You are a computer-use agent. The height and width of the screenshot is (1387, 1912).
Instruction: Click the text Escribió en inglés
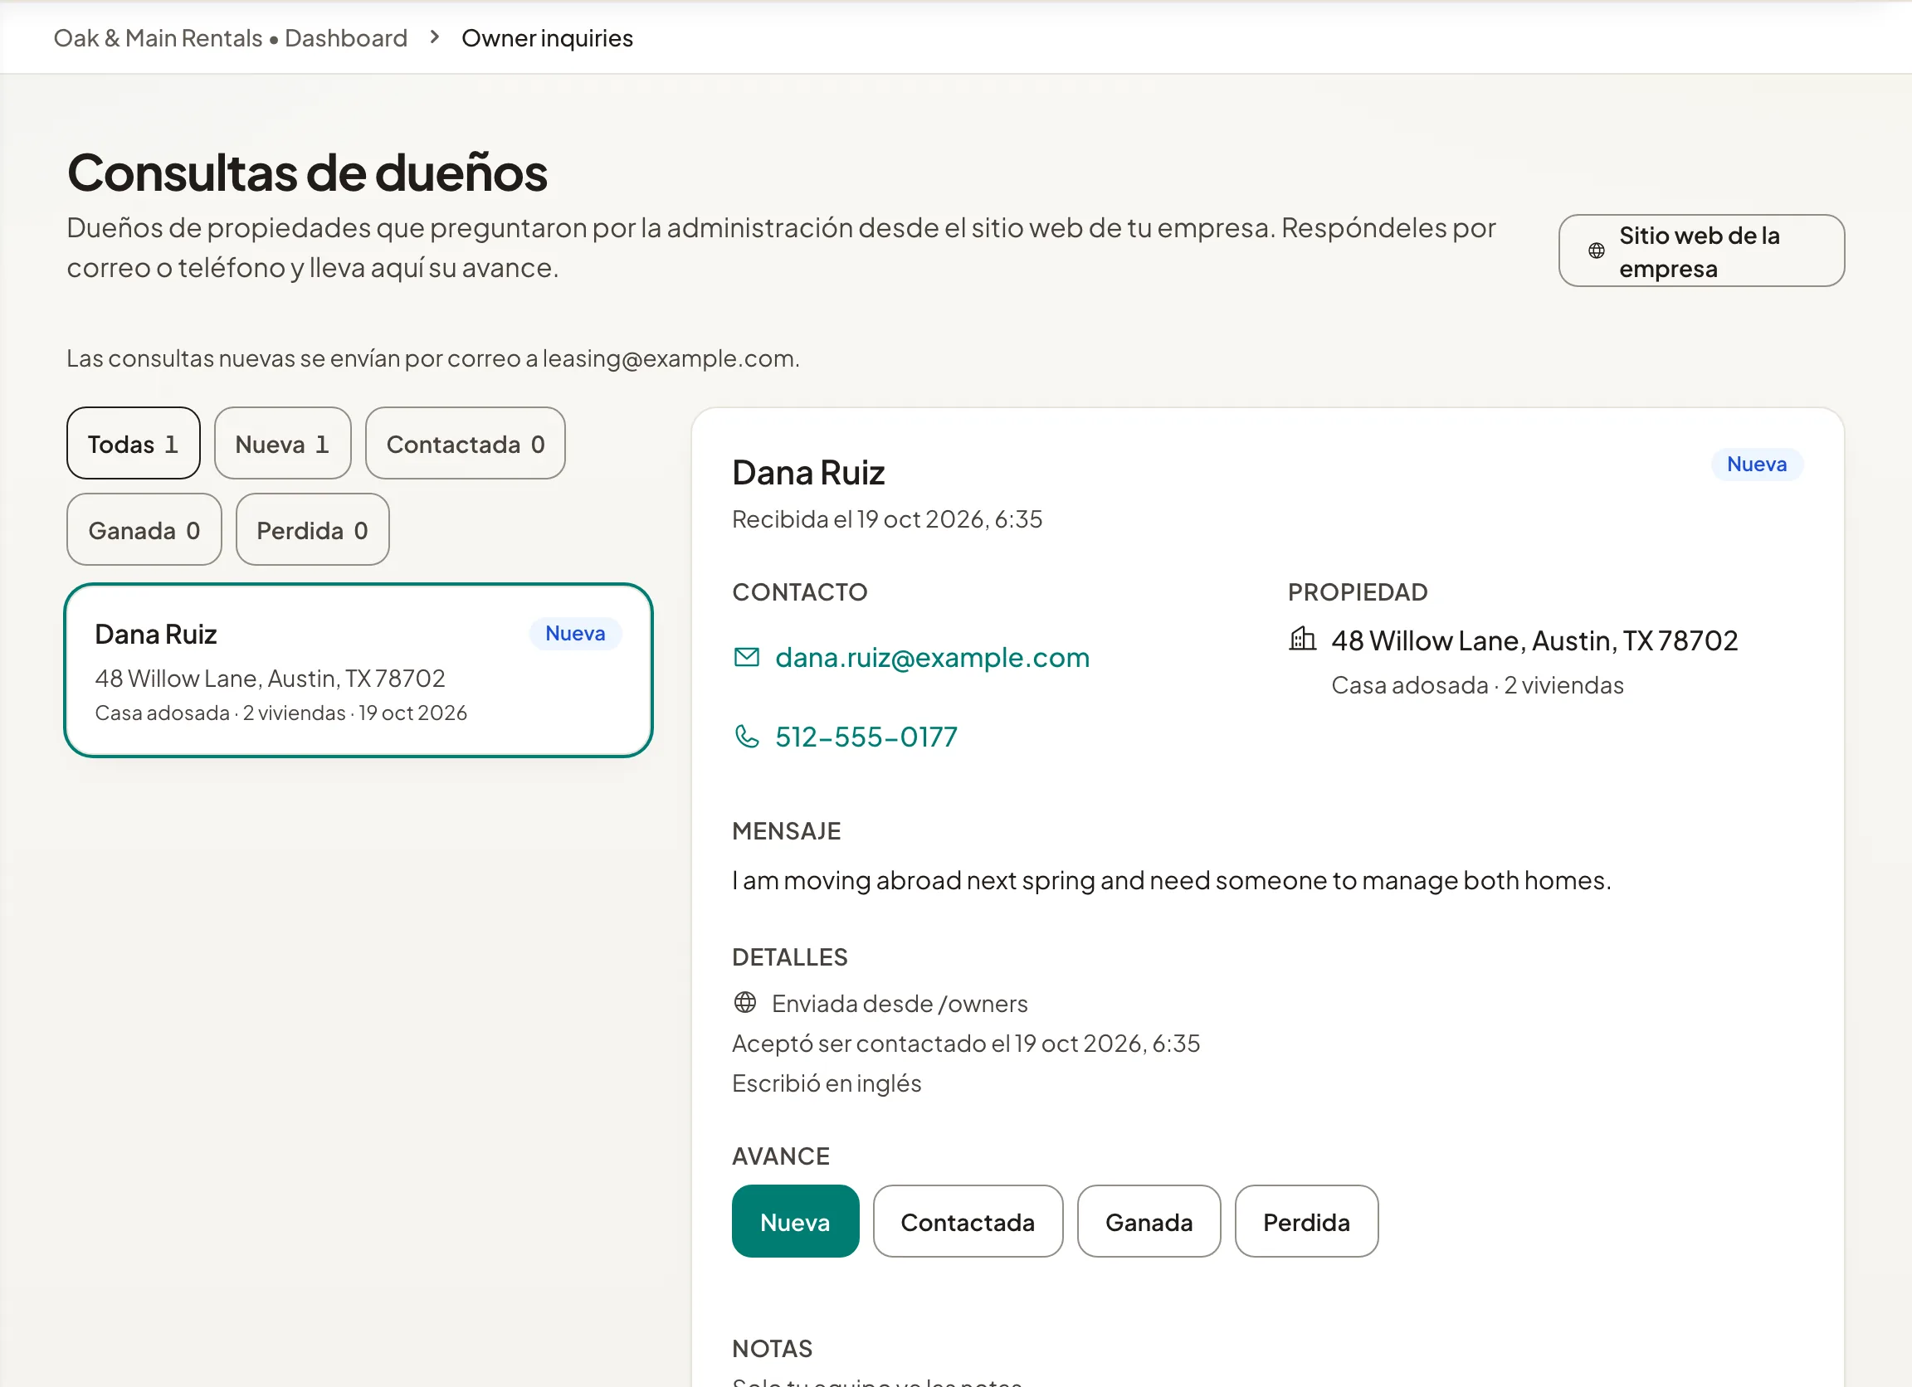(x=827, y=1082)
